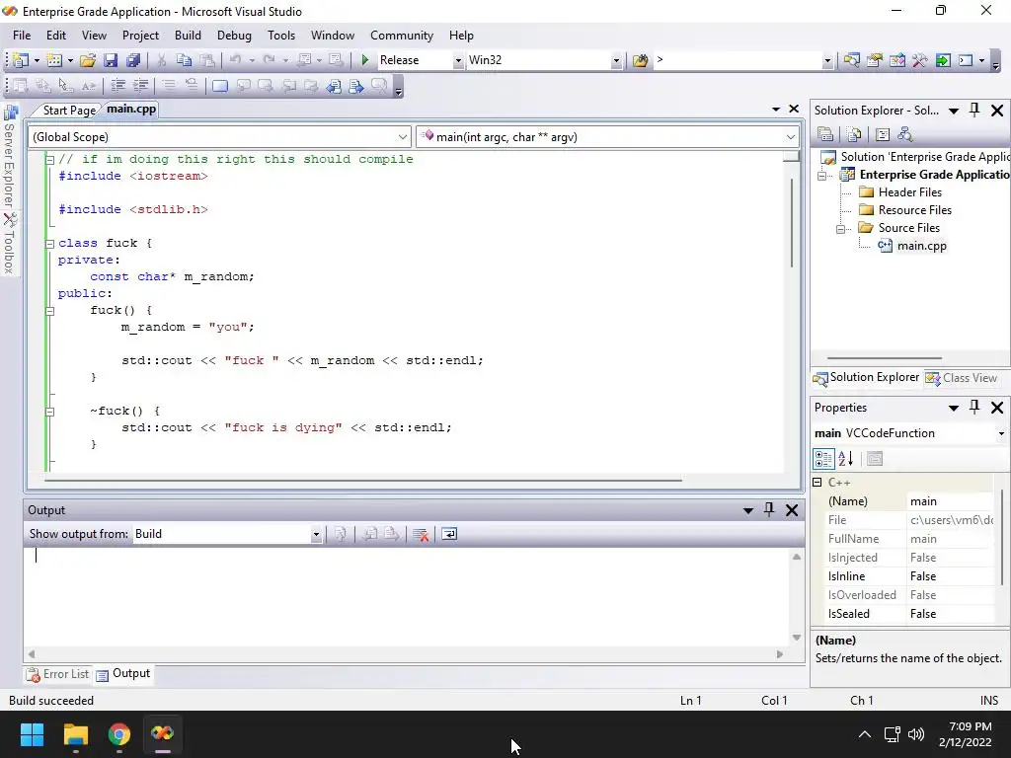Toggle a bookmark with the blue rectangle icon
The height and width of the screenshot is (758, 1011).
(220, 85)
